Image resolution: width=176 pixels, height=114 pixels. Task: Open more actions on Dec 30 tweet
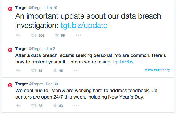pos(76,105)
